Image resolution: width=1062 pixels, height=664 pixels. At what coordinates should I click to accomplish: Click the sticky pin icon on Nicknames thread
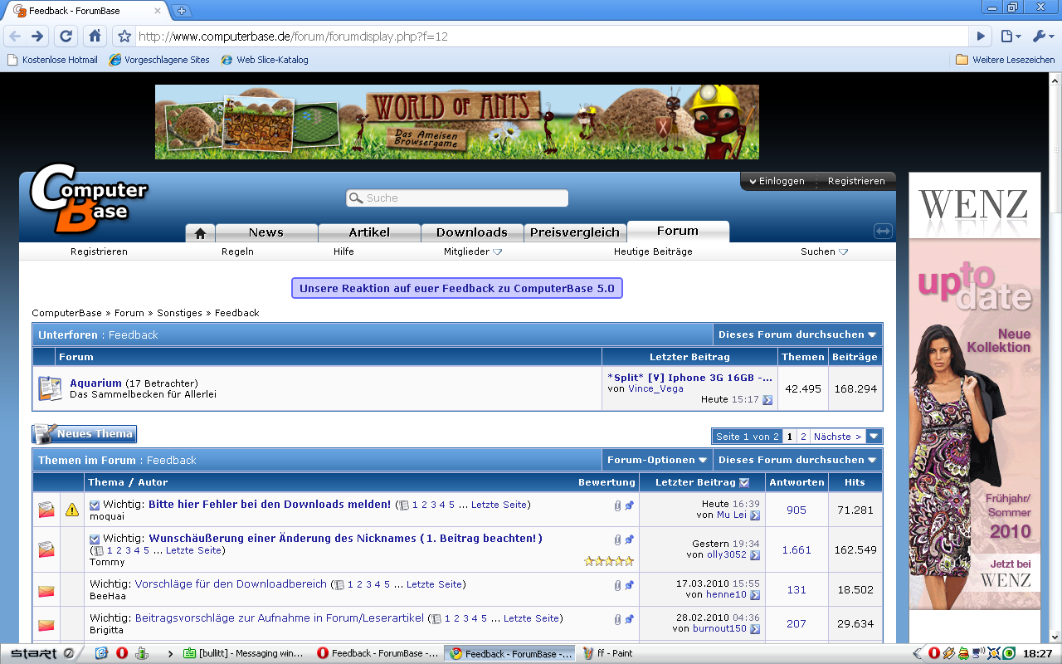(x=629, y=539)
